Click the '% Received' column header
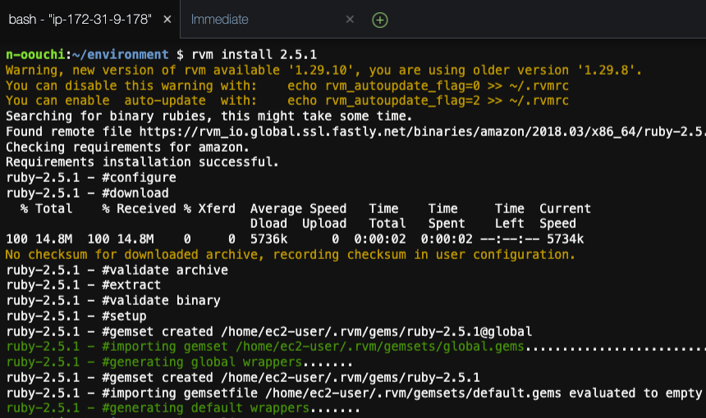This screenshot has height=418, width=706. tap(139, 208)
